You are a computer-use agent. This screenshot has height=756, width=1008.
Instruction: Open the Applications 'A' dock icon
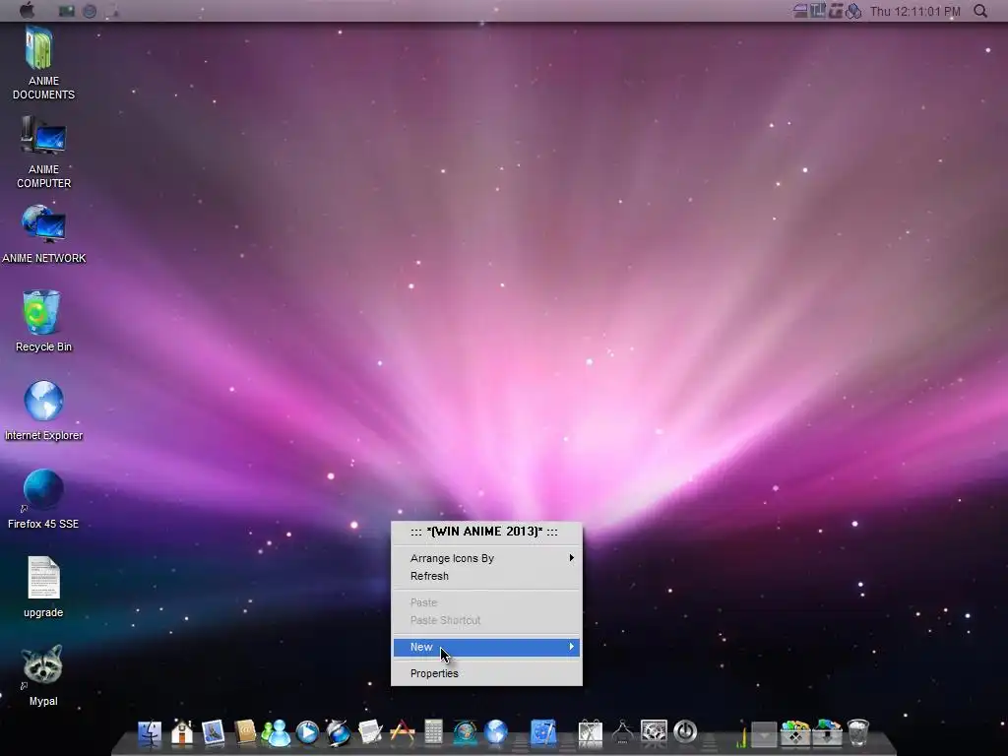click(x=403, y=732)
